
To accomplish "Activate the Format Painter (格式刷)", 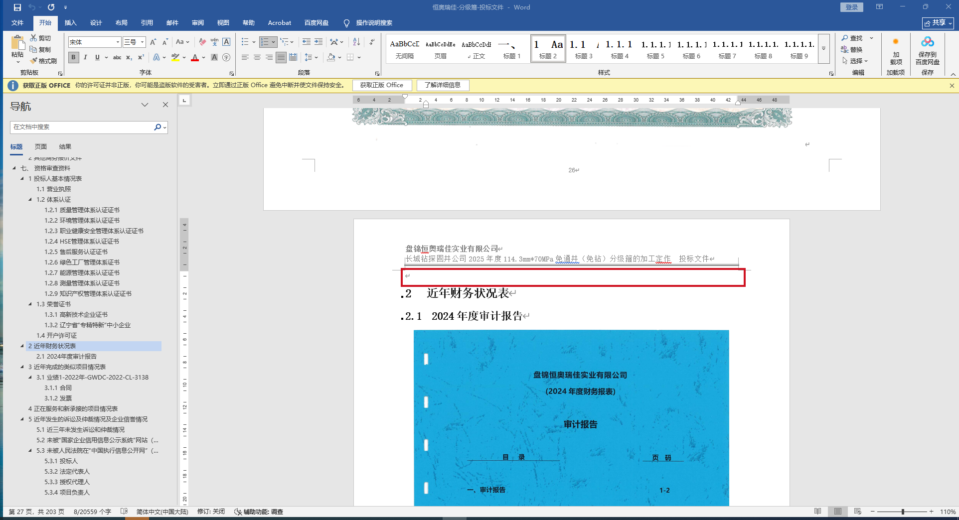I will point(33,61).
